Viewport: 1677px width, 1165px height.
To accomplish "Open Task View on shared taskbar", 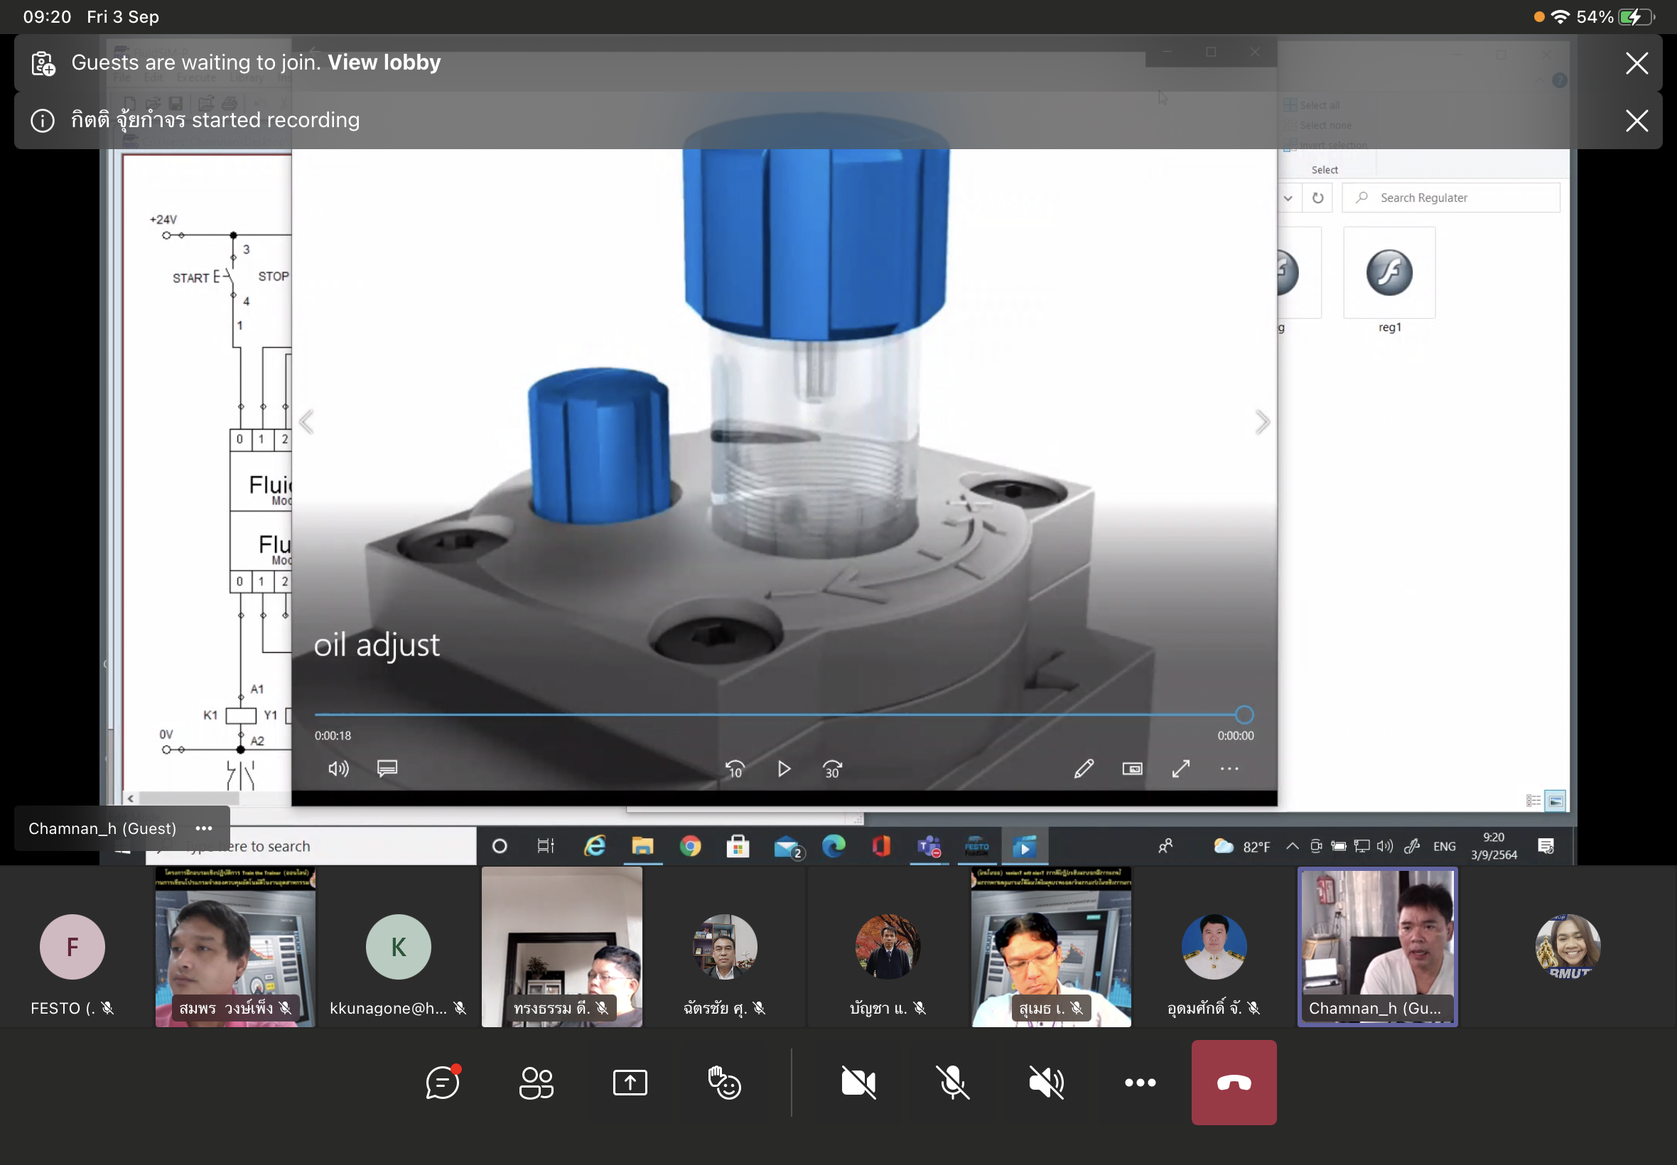I will [545, 846].
